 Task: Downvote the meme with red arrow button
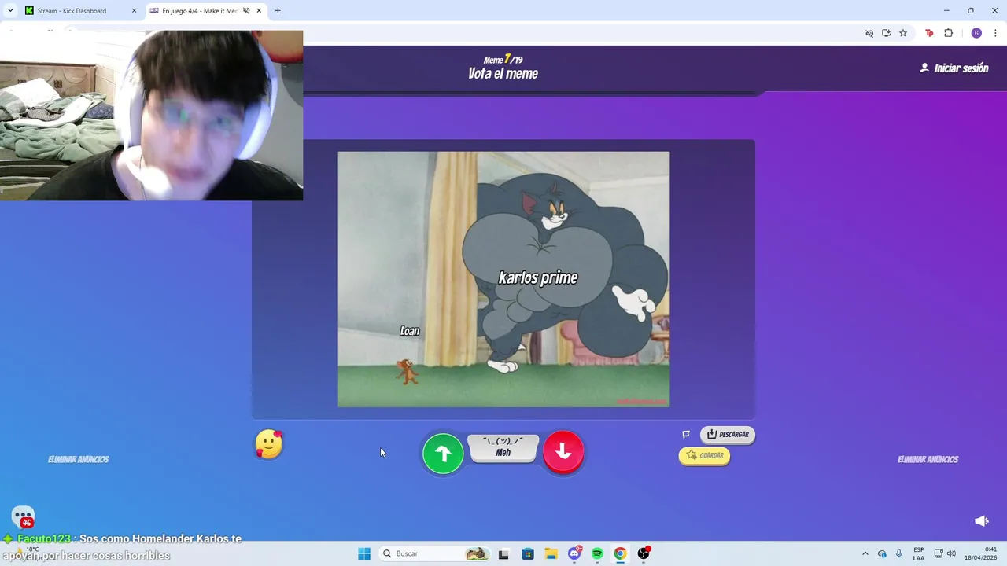[563, 451]
